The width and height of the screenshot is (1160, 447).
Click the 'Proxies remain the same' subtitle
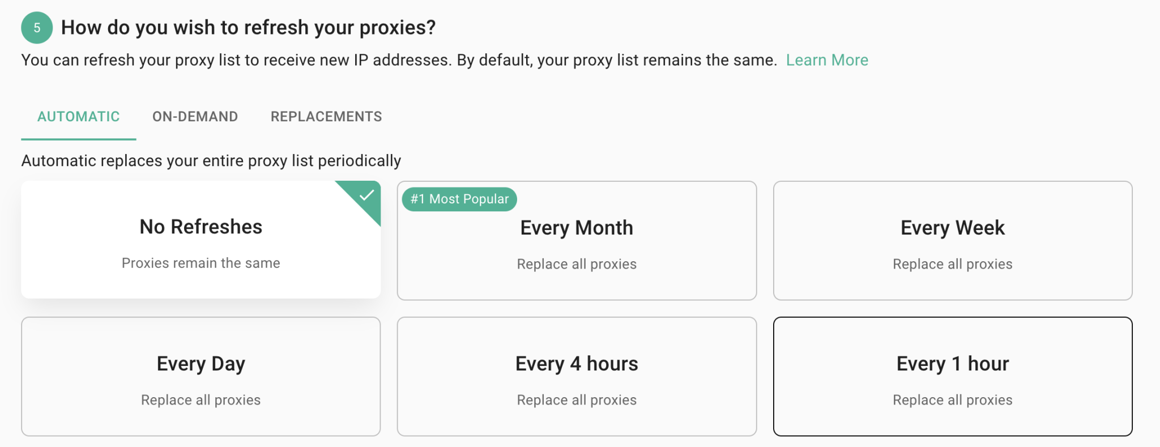(201, 263)
